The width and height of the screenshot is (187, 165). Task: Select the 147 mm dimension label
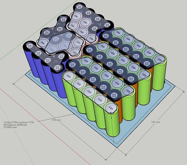(156, 122)
